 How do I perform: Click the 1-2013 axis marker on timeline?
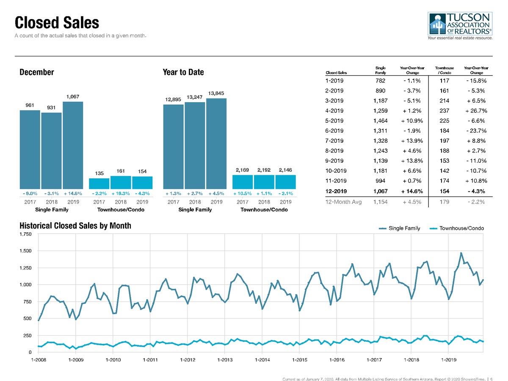pos(225,360)
